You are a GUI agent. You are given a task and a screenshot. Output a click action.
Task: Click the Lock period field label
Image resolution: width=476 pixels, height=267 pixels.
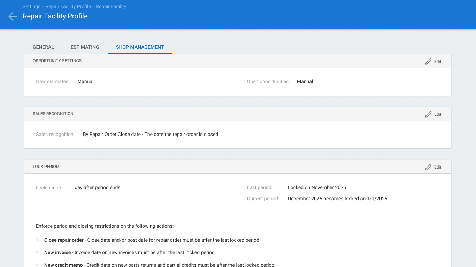click(x=49, y=188)
